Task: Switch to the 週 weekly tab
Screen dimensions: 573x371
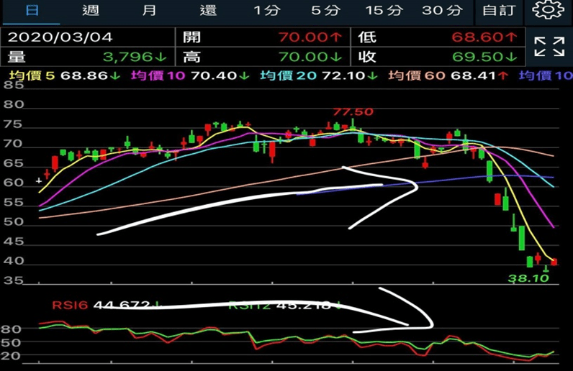Action: [x=91, y=10]
